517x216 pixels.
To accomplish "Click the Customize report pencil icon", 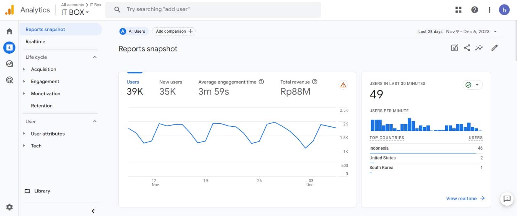I will [x=494, y=48].
